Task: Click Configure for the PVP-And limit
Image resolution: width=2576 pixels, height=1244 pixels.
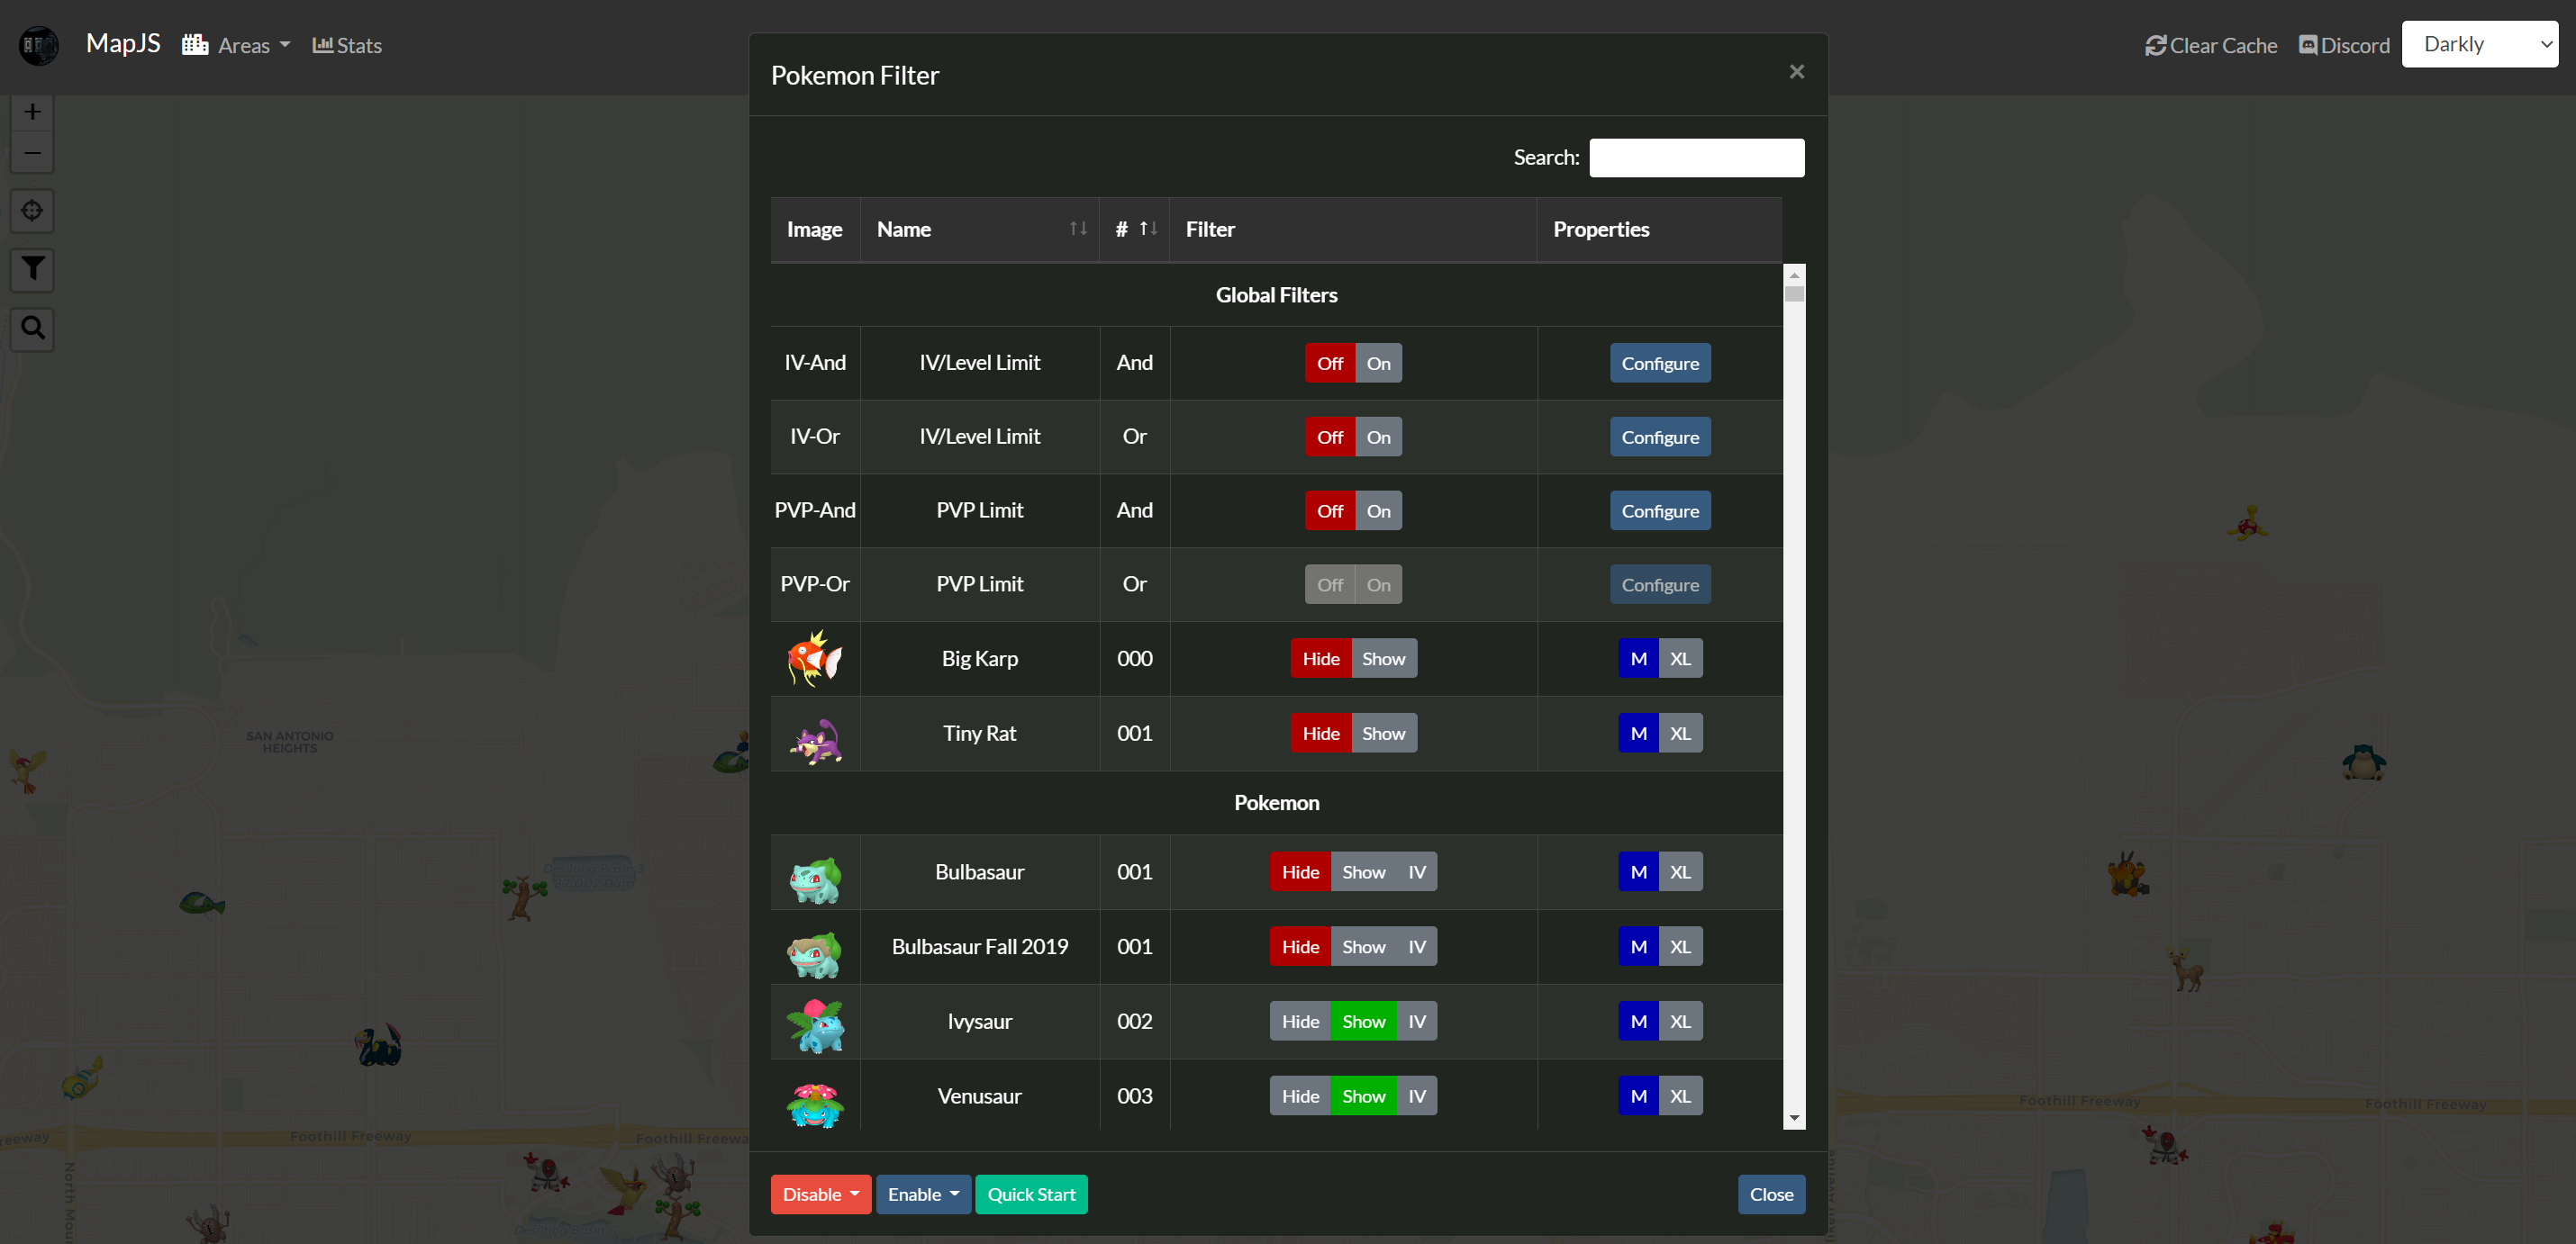Action: click(1659, 510)
